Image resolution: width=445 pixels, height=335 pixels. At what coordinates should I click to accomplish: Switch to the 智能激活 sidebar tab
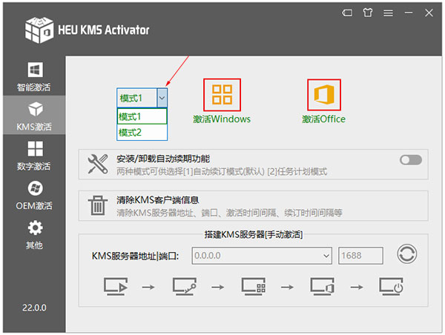[x=33, y=77]
